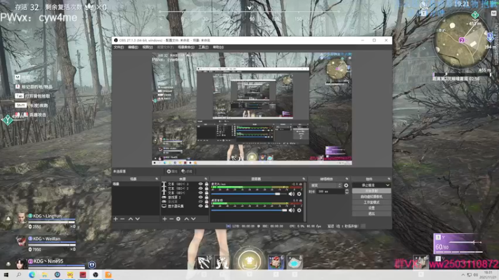Click the 属性 properties gear button above the docks
Image resolution: width=499 pixels, height=280 pixels.
[172, 172]
